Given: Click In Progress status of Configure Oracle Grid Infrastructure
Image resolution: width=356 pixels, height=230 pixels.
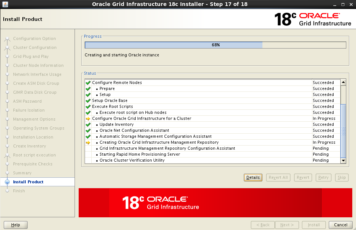Looking at the screenshot, I should click(324, 118).
